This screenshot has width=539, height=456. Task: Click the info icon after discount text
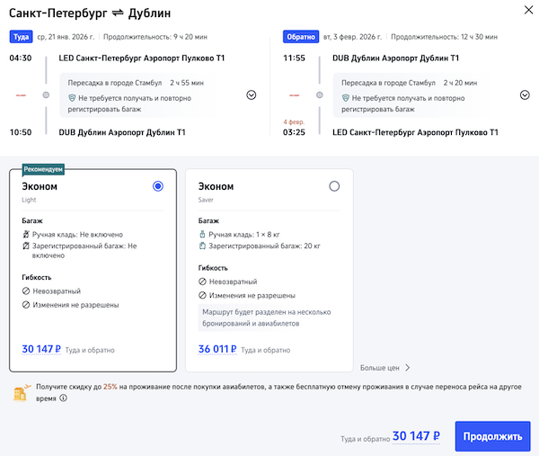[63, 398]
